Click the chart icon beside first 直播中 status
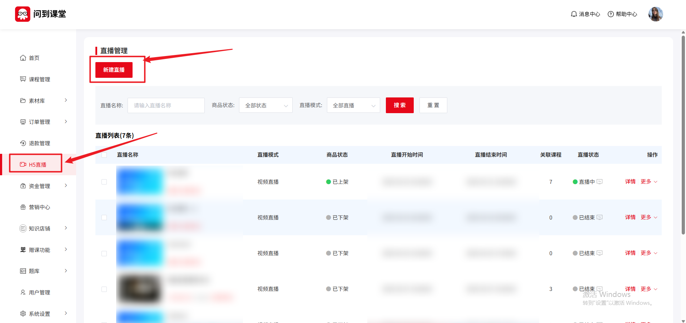This screenshot has width=686, height=323. pos(600,182)
